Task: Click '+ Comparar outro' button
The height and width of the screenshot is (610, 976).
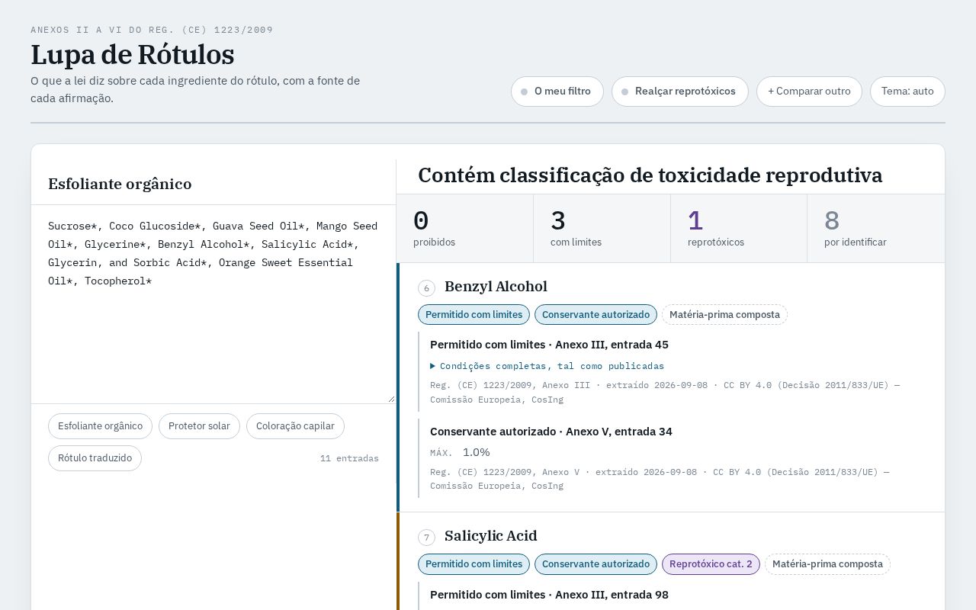Action: [809, 91]
